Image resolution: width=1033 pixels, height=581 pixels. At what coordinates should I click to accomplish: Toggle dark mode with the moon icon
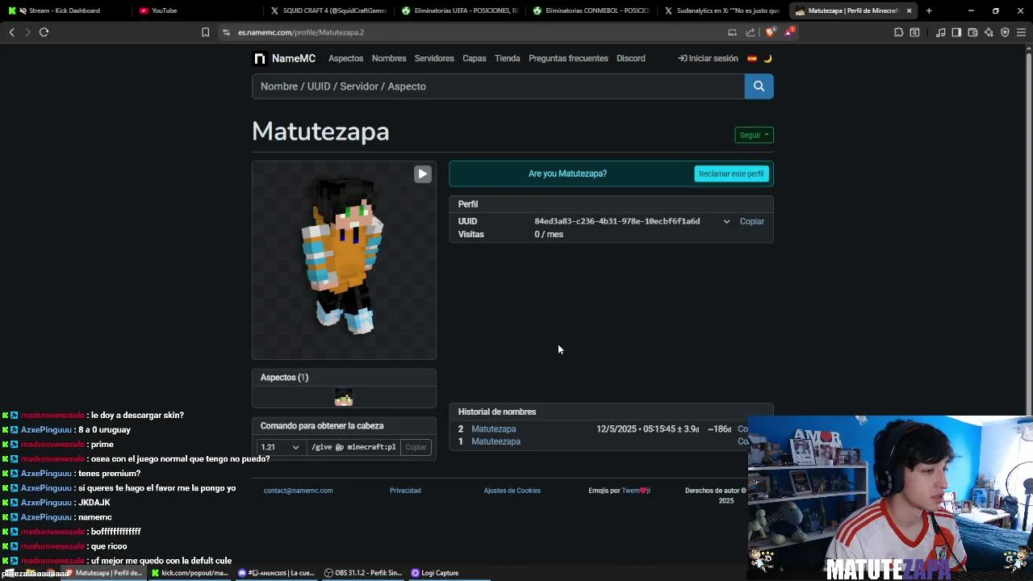[x=767, y=58]
